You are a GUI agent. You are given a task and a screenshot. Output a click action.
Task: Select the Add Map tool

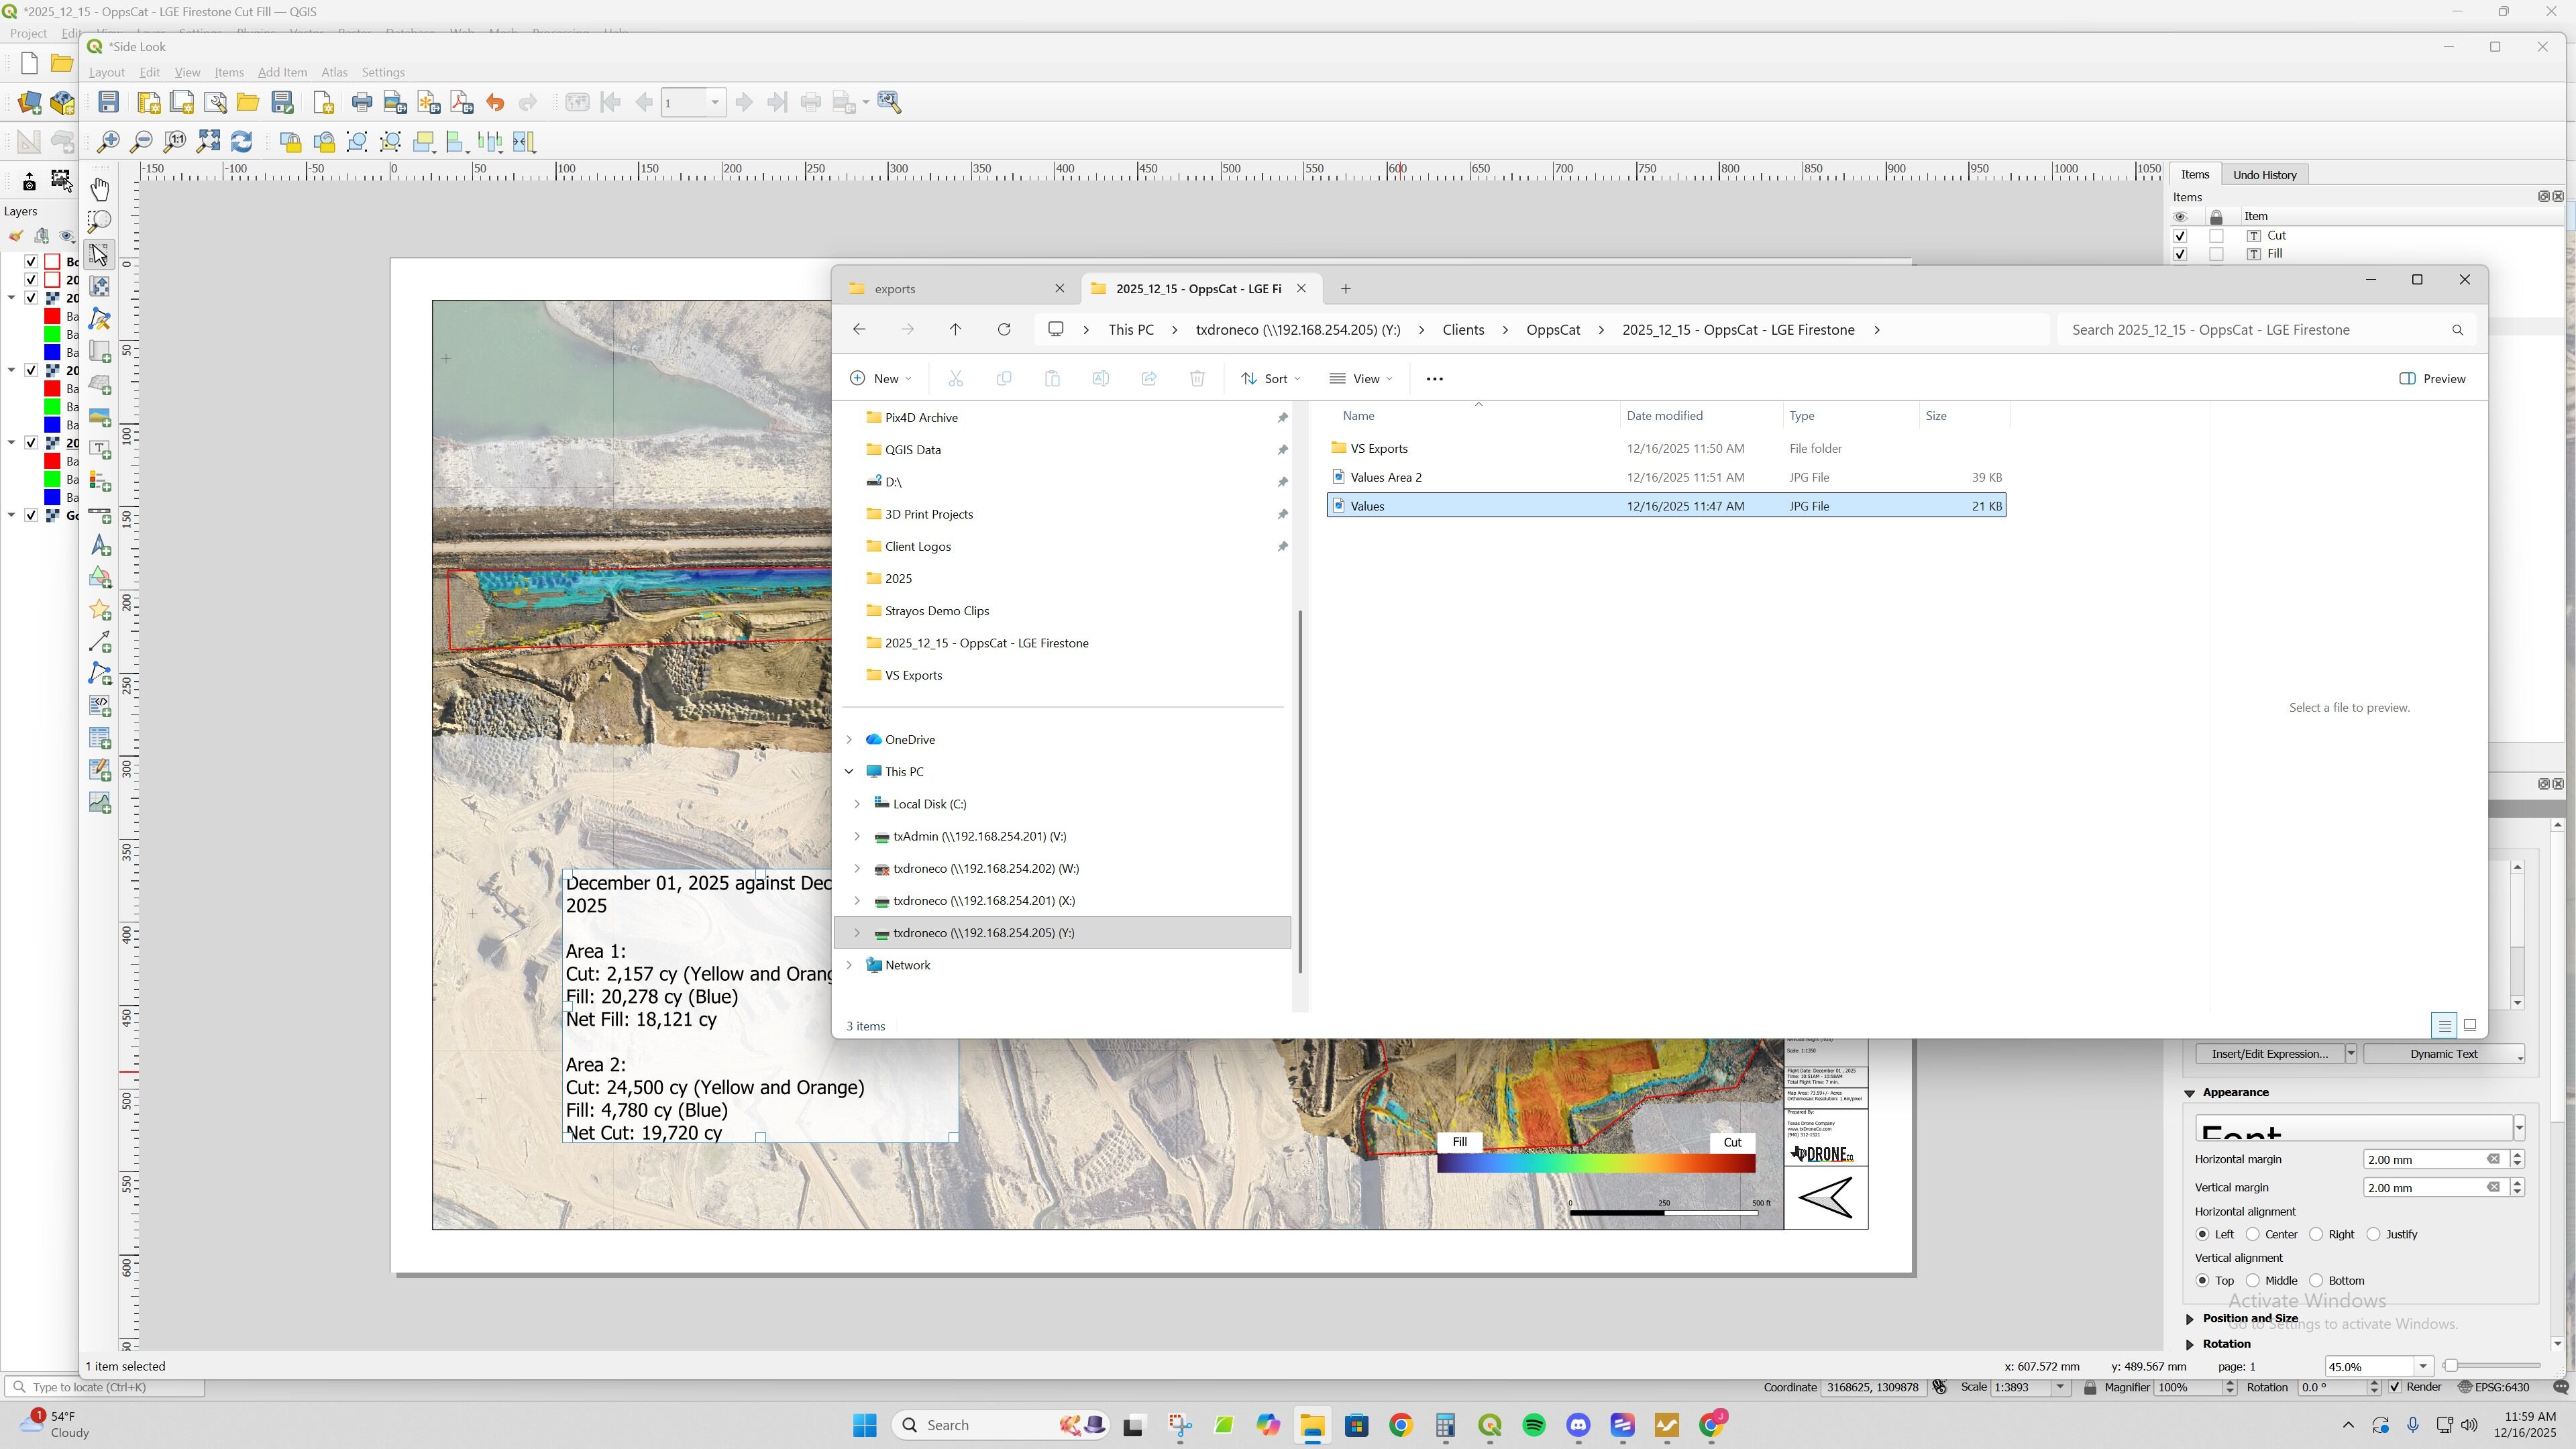click(100, 351)
